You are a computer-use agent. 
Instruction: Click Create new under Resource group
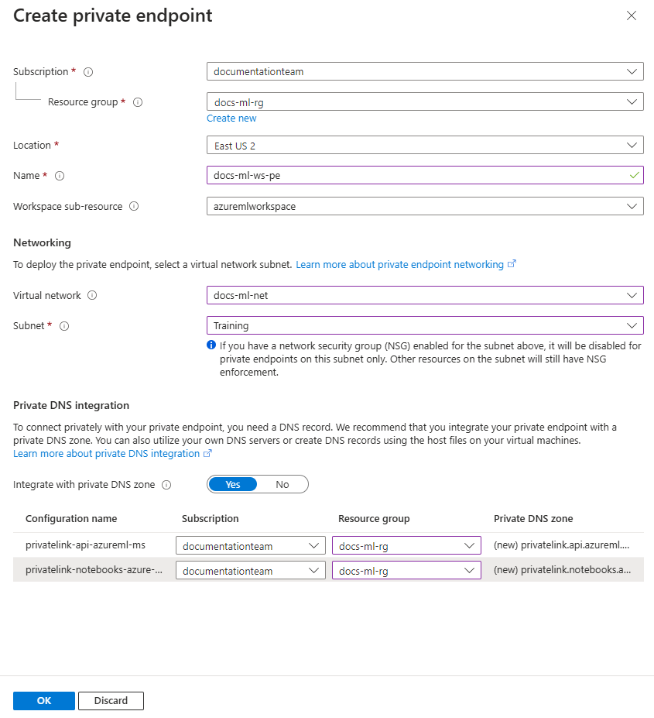[231, 118]
